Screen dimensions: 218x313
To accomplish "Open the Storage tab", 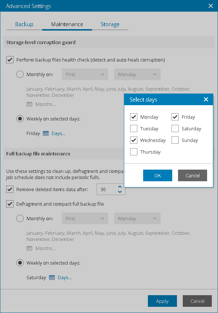I will pyautogui.click(x=110, y=24).
